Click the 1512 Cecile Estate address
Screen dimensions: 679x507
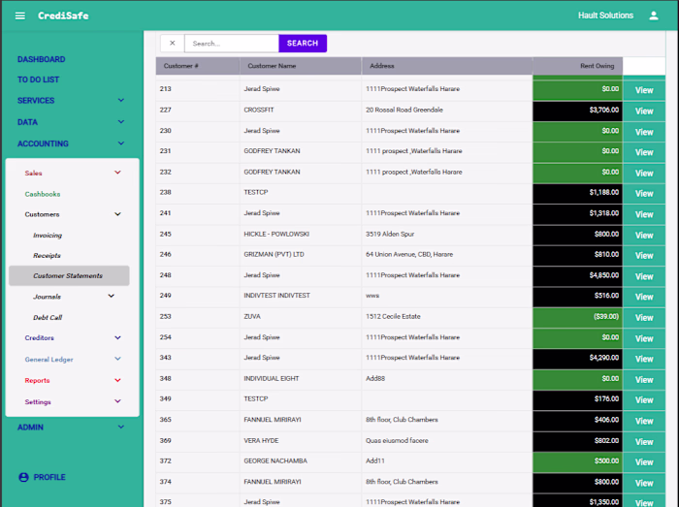[393, 316]
